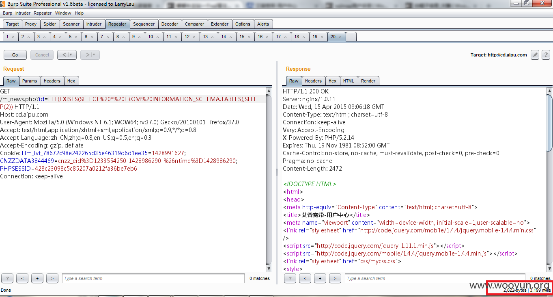Switch to the Decoder tool tab
Screen dimensions: 553x297
click(170, 24)
